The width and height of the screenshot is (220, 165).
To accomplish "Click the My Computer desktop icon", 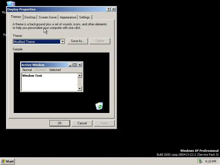I will point(10,4).
